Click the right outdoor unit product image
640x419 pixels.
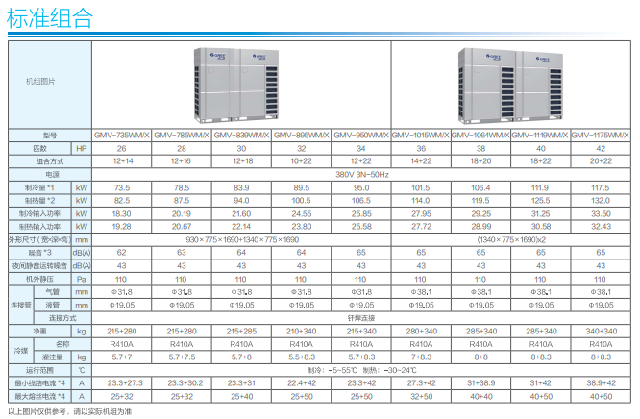(x=510, y=83)
